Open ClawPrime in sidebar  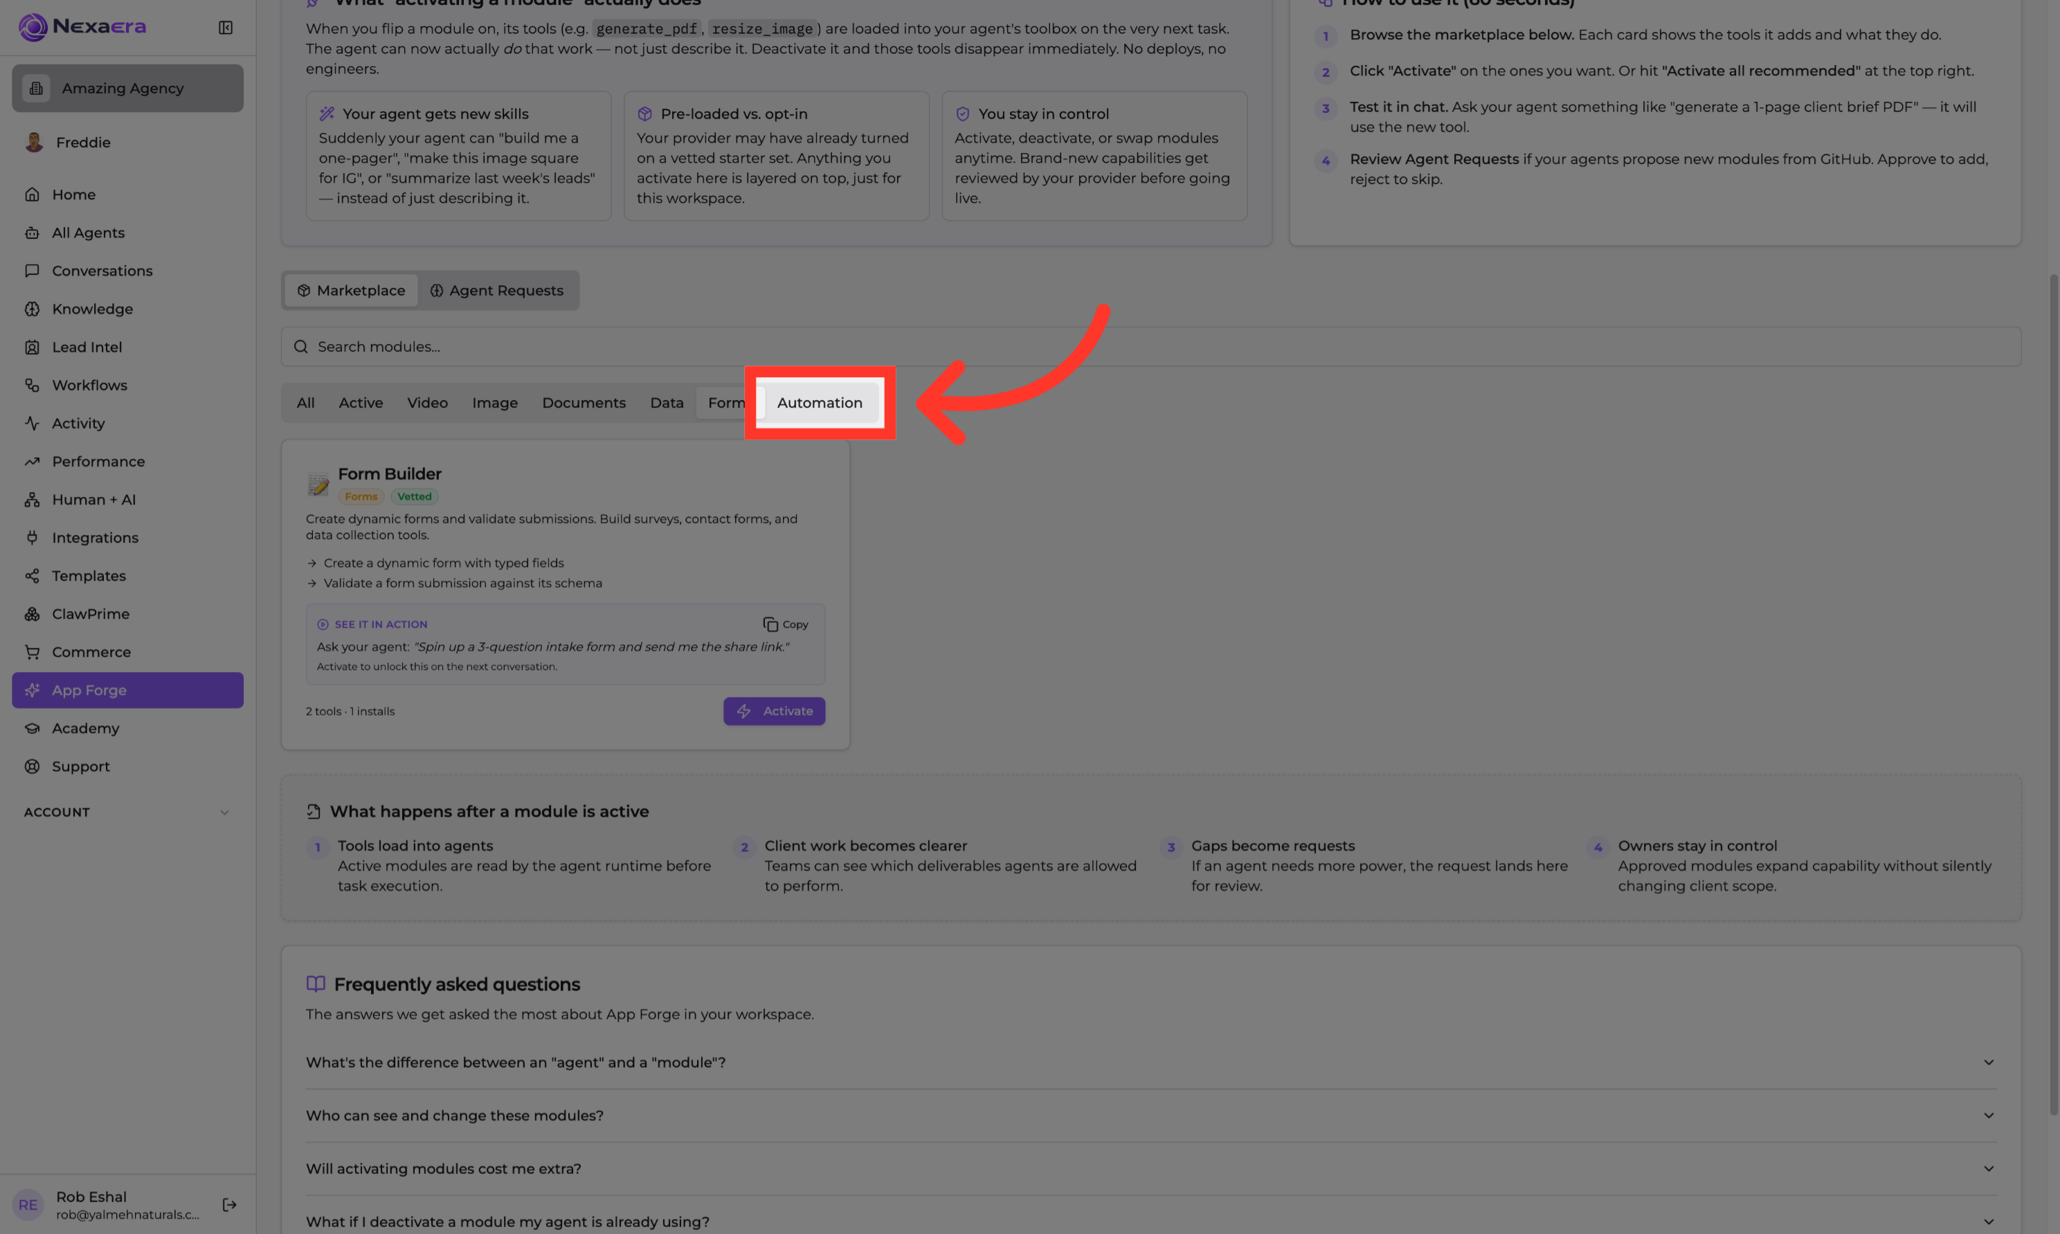[127, 614]
